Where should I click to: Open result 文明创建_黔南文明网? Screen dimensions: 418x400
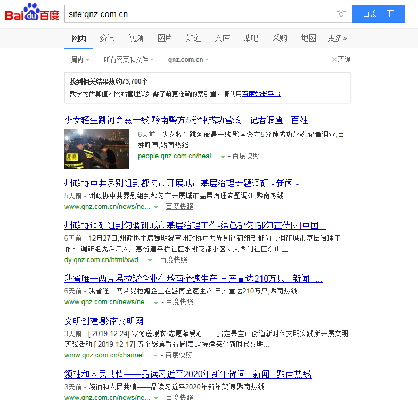104,321
